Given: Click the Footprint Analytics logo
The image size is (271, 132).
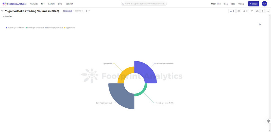Looking at the screenshot, I should pyautogui.click(x=15, y=4).
